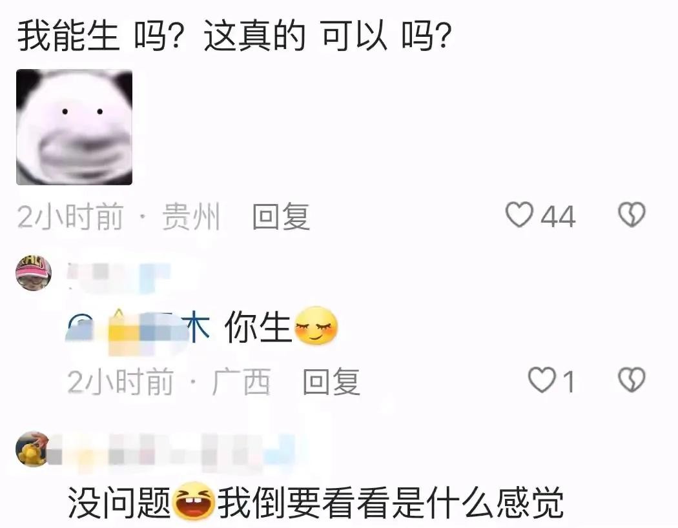Open the panda meme image
The width and height of the screenshot is (678, 528).
pos(74,127)
